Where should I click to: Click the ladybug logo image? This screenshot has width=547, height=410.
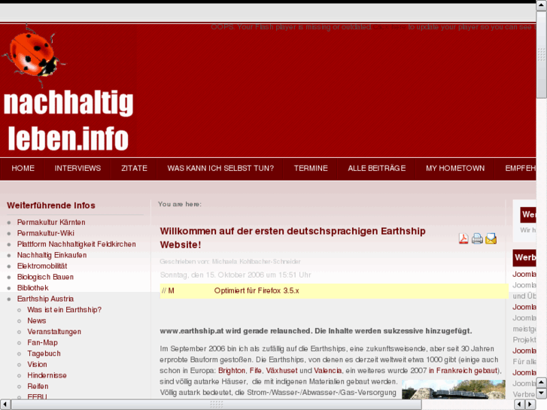34,55
